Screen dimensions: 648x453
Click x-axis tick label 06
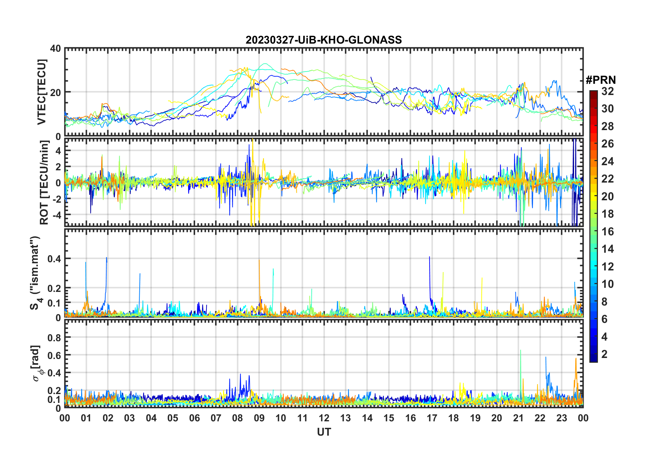(x=195, y=418)
